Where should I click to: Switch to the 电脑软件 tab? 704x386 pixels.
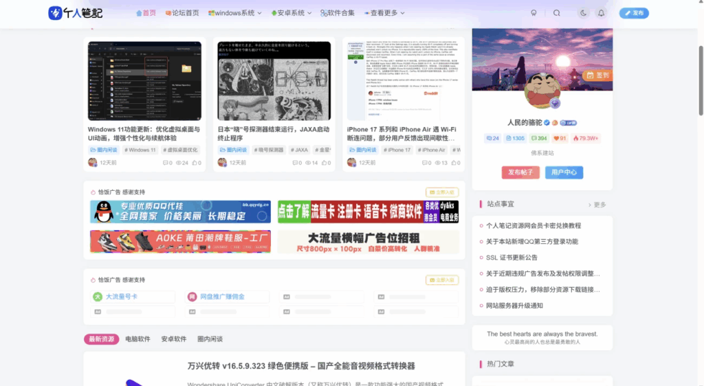coord(137,339)
